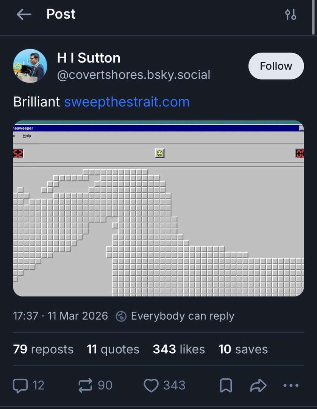The image size is (317, 409).
Task: Open H I Sutton's profile avatar
Action: (30, 66)
